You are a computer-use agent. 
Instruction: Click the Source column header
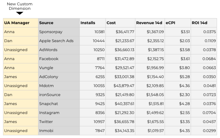pyautogui.click(x=46, y=23)
